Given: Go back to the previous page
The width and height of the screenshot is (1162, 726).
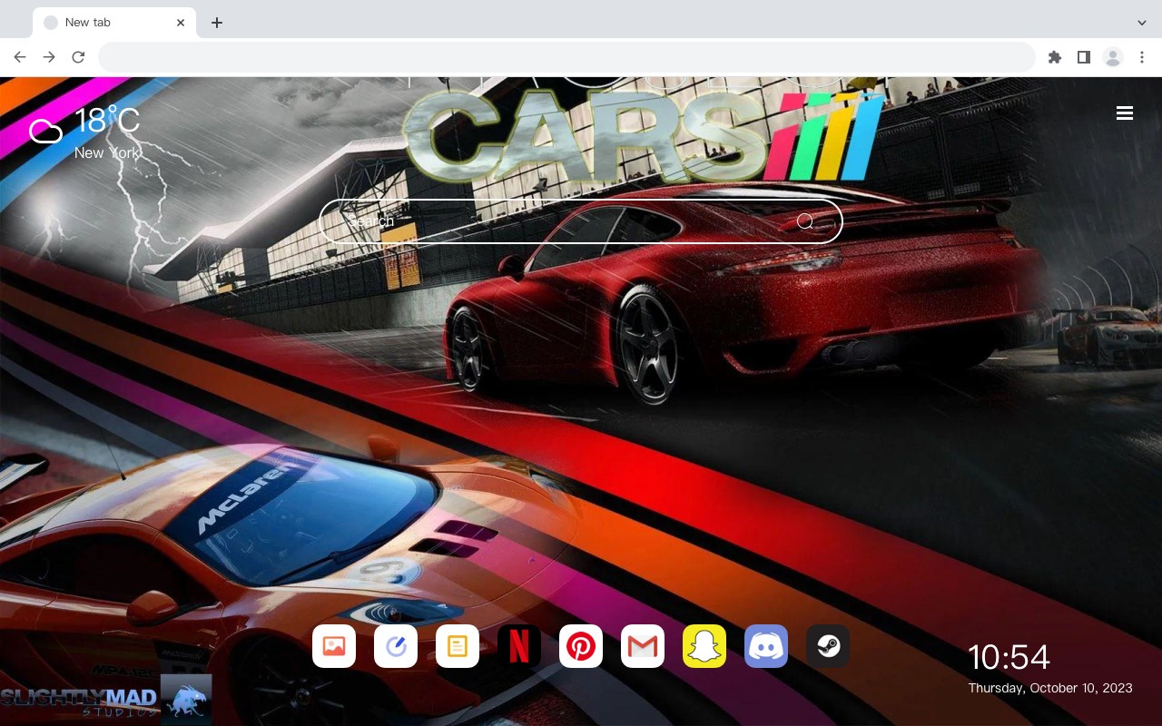Looking at the screenshot, I should [20, 57].
